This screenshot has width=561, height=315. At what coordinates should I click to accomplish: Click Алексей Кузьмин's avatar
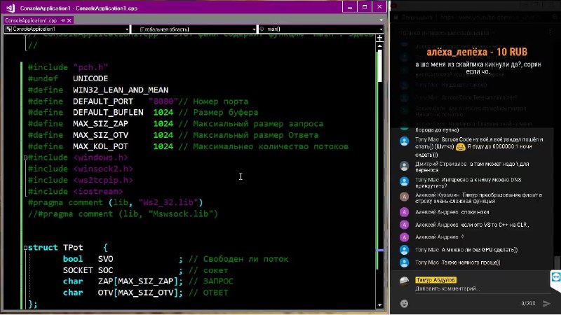tap(405, 197)
